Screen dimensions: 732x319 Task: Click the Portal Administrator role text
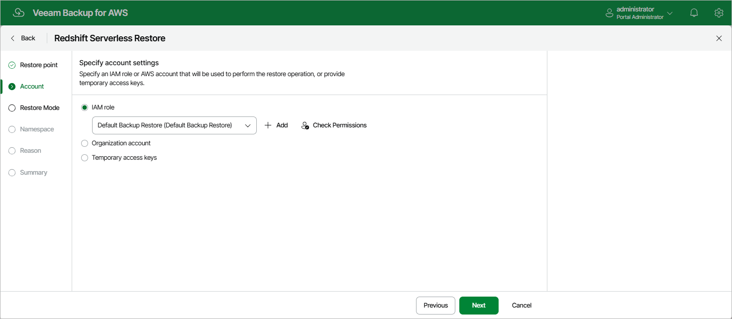640,17
